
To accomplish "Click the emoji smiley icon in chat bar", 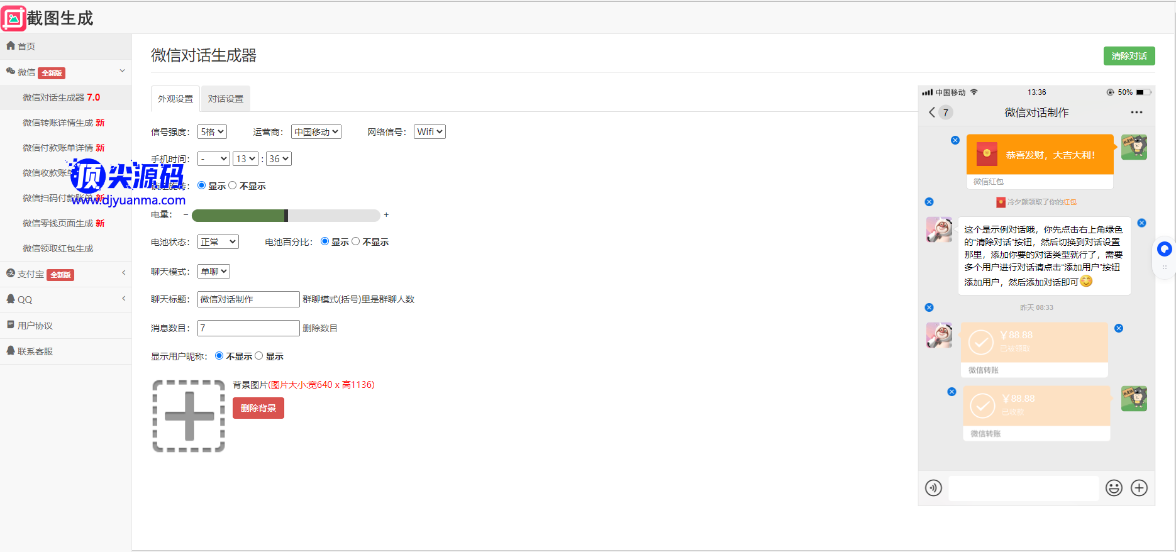I will click(1114, 488).
